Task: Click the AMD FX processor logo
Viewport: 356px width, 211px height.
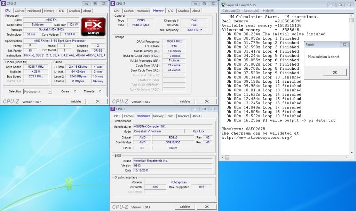Action: coord(93,27)
